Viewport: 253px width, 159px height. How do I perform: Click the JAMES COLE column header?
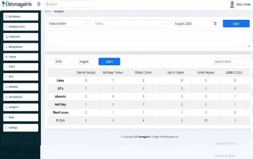coord(234,72)
